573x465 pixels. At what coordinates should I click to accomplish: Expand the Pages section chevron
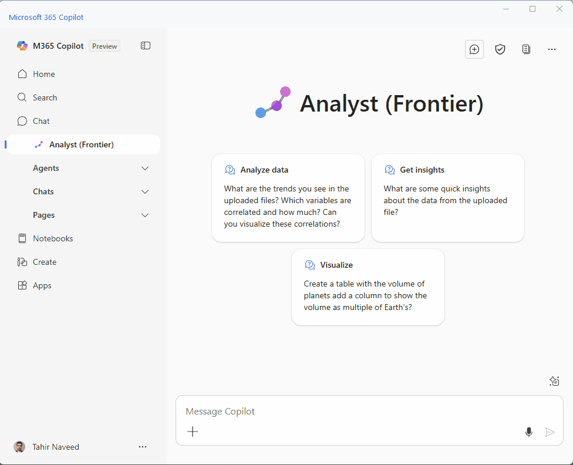pyautogui.click(x=145, y=215)
